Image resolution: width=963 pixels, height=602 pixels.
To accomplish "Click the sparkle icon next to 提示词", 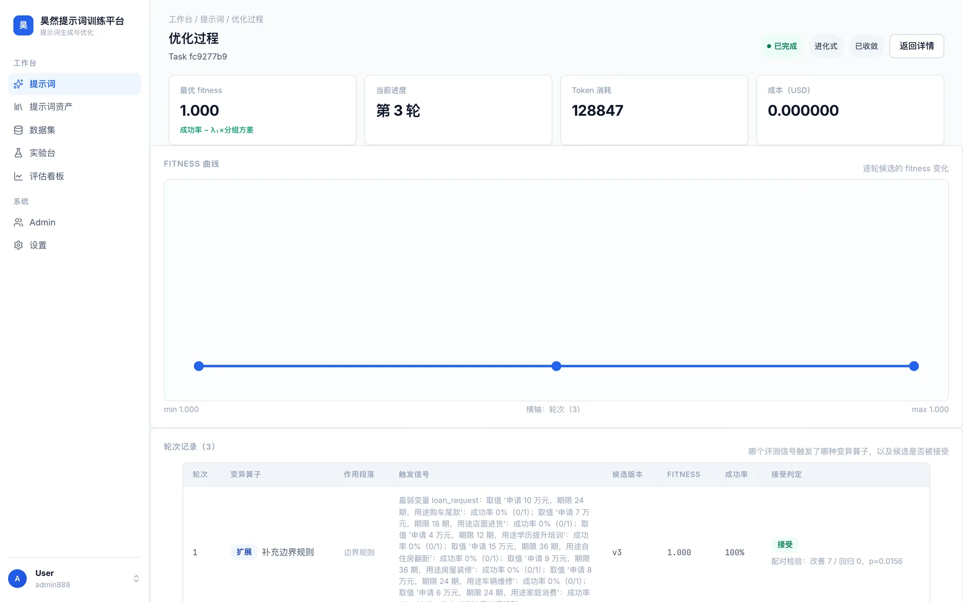I will point(19,84).
